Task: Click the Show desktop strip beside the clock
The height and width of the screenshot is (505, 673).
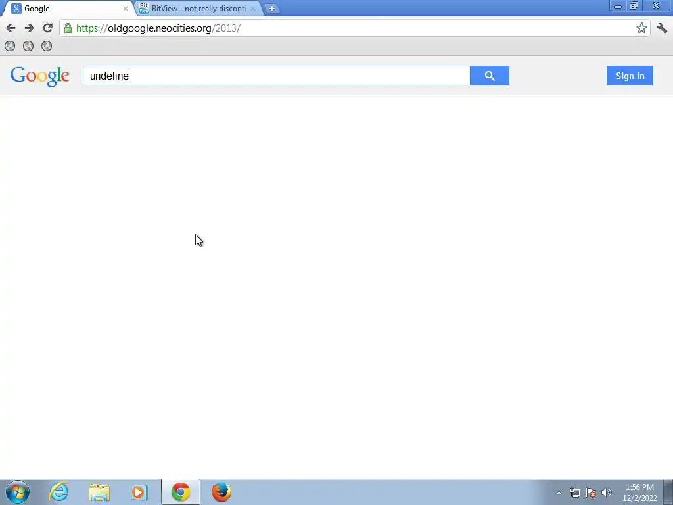Action: pyautogui.click(x=668, y=492)
